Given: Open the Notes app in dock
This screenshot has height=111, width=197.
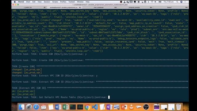Looking at the screenshot, I should 51,107.
